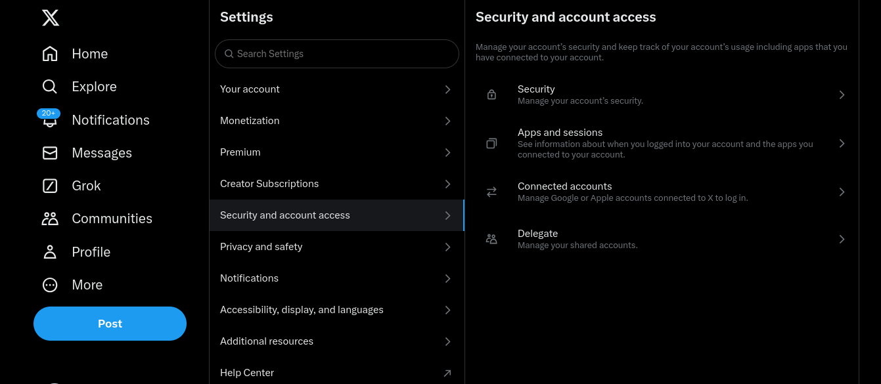Expand Delegate row chevron
Image resolution: width=881 pixels, height=384 pixels.
point(842,239)
